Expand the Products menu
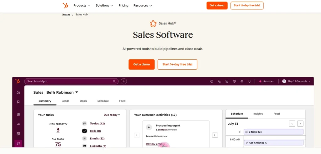The width and height of the screenshot is (321, 154). click(82, 6)
